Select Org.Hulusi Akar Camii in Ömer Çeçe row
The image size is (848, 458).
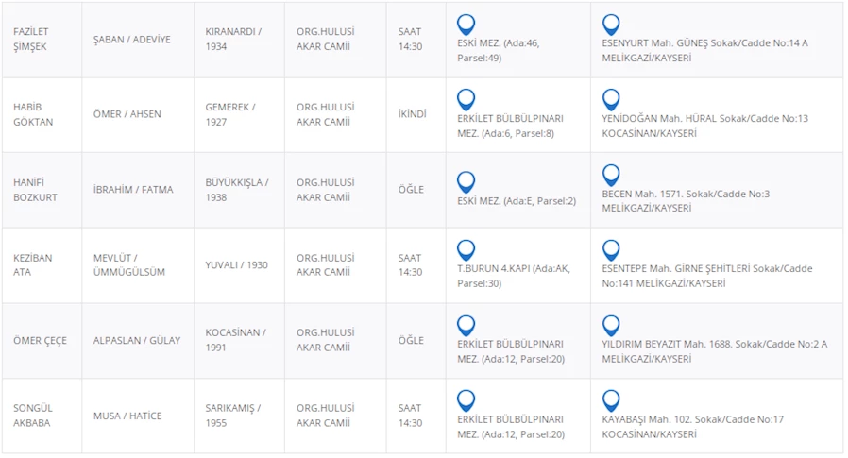[x=325, y=340]
